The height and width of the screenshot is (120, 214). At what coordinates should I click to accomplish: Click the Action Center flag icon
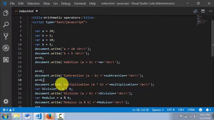[181, 116]
